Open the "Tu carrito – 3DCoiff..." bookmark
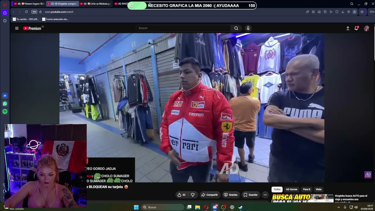 click(x=26, y=19)
